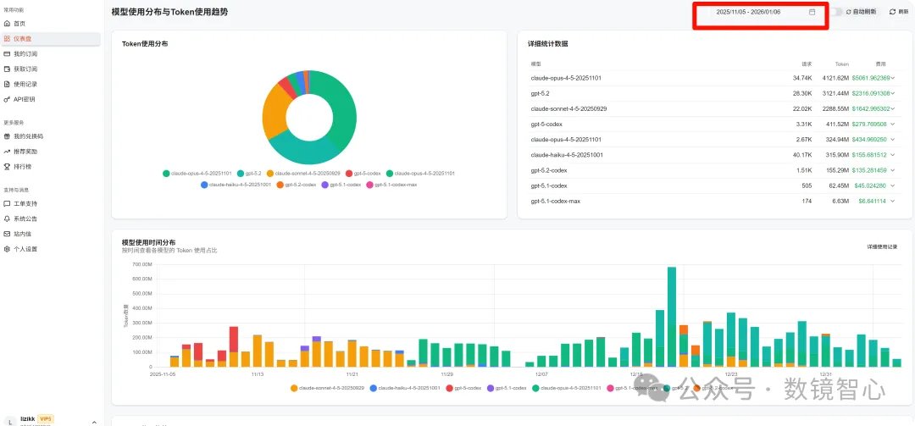Click the Token使用分布 card title
The image size is (915, 426).
(145, 44)
